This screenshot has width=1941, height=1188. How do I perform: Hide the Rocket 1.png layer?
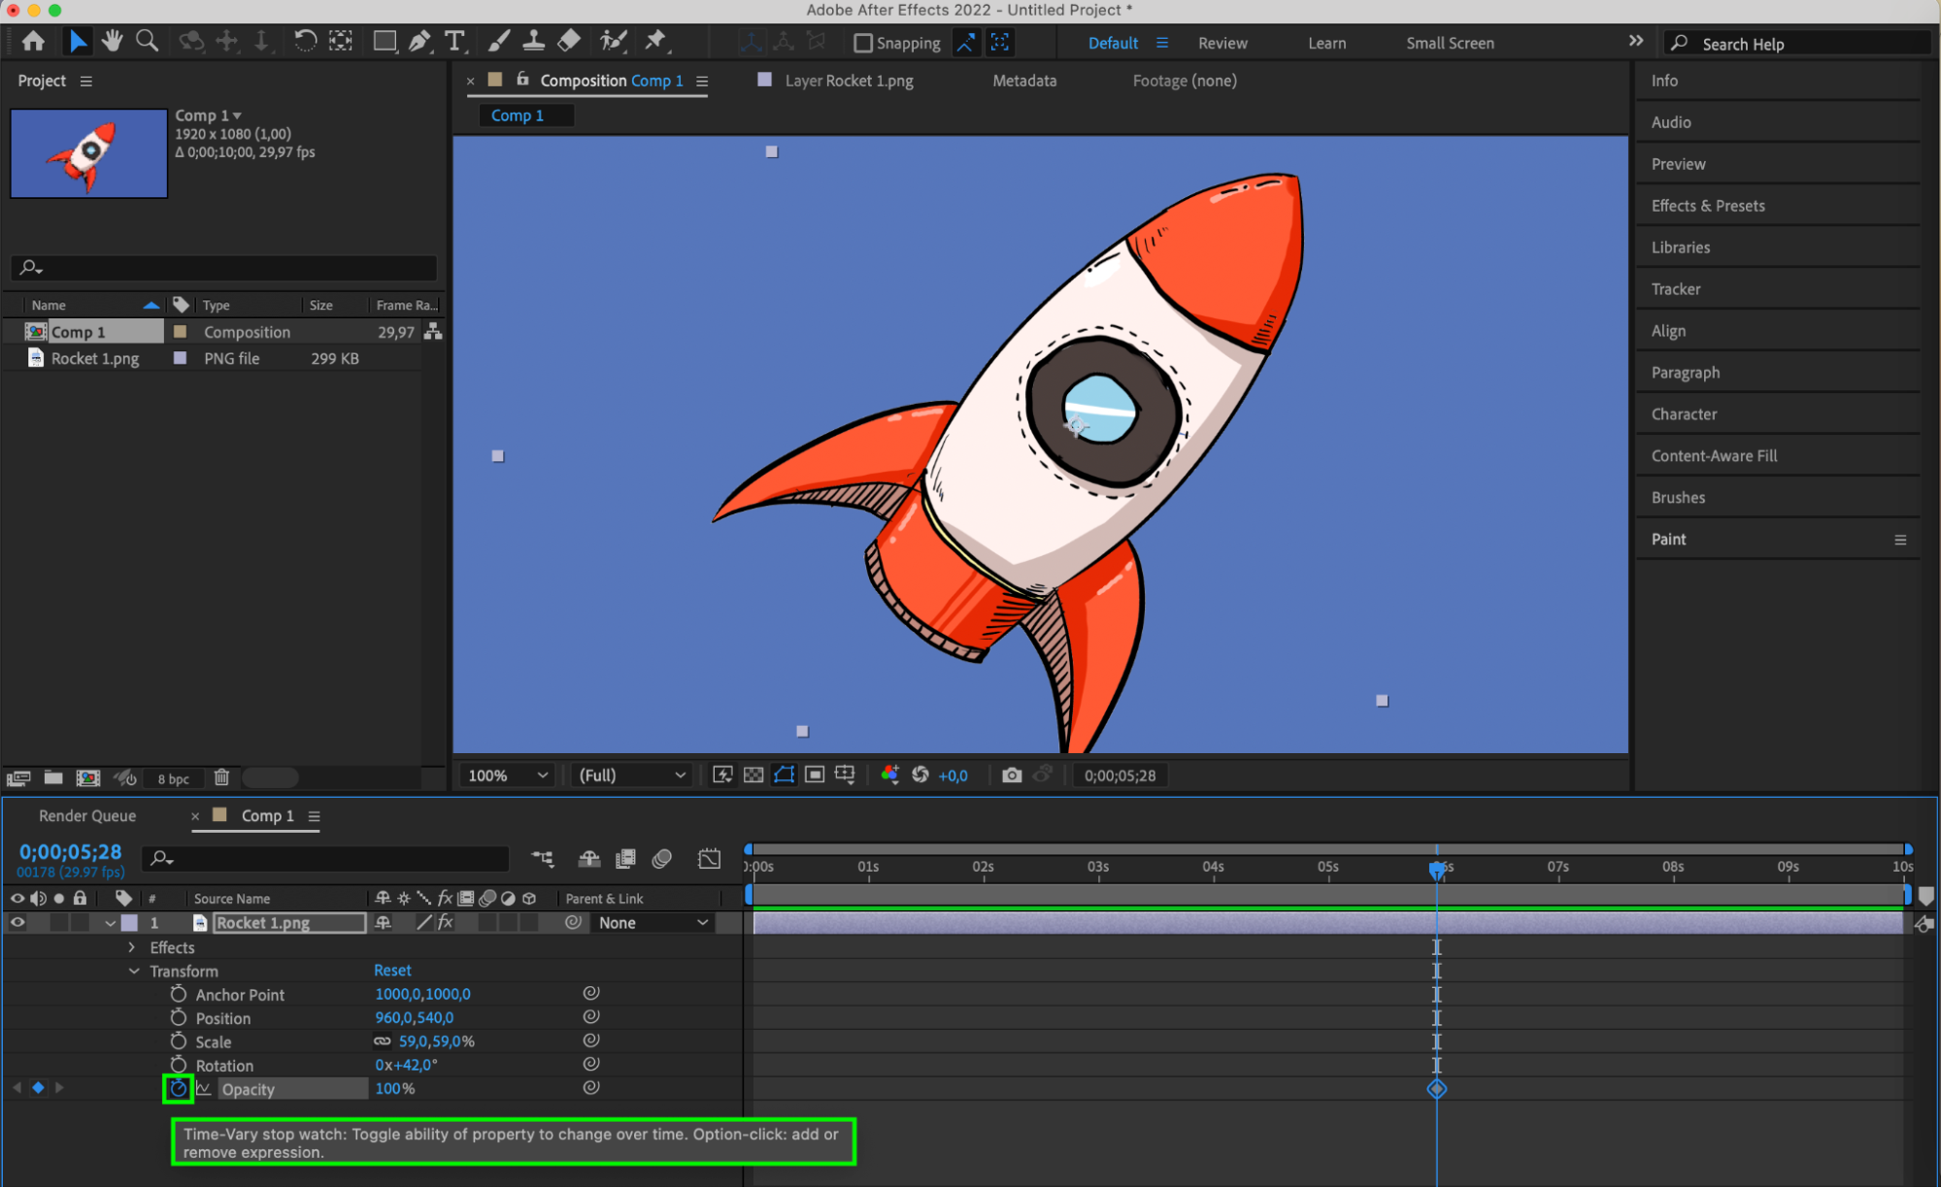click(x=17, y=923)
